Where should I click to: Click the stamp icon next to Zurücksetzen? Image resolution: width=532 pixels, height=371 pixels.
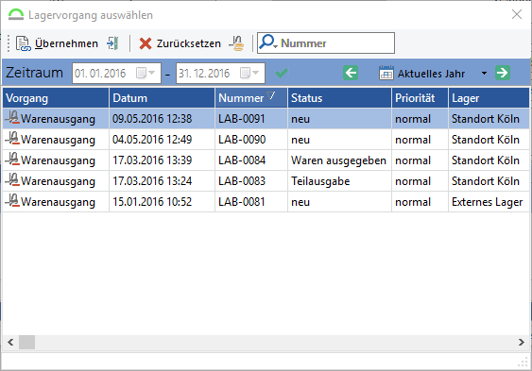click(236, 43)
